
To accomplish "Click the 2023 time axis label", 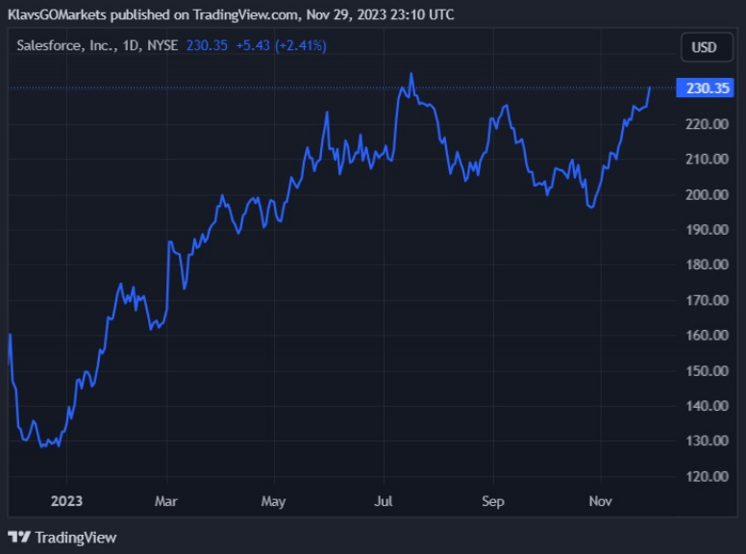I will click(66, 501).
